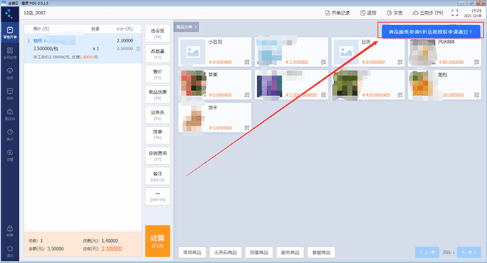Start 云同步 (F9) cloud sync
The height and width of the screenshot is (263, 487).
click(428, 13)
